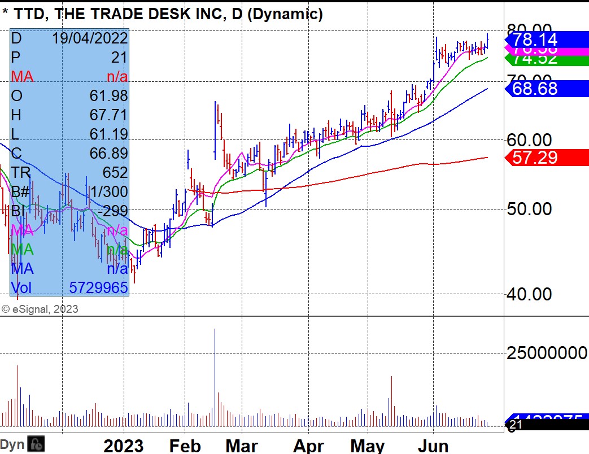Click the magenta MA n/a row
This screenshot has width=589, height=454.
[x=69, y=230]
